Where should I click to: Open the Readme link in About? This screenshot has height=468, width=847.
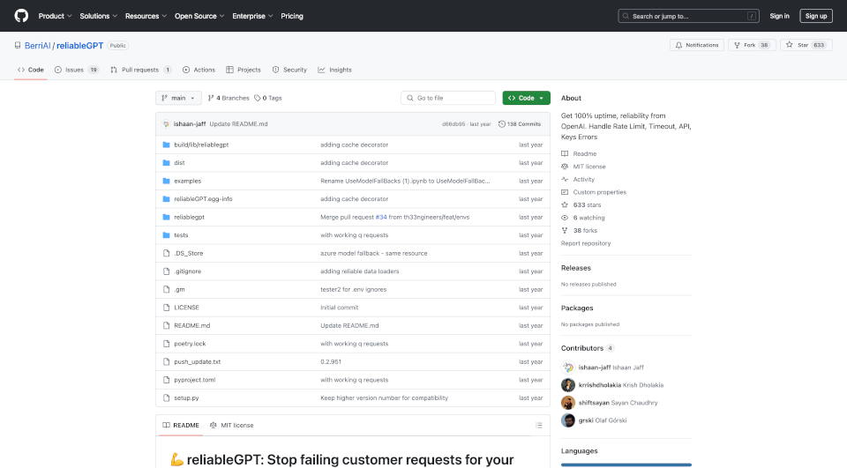579,154
